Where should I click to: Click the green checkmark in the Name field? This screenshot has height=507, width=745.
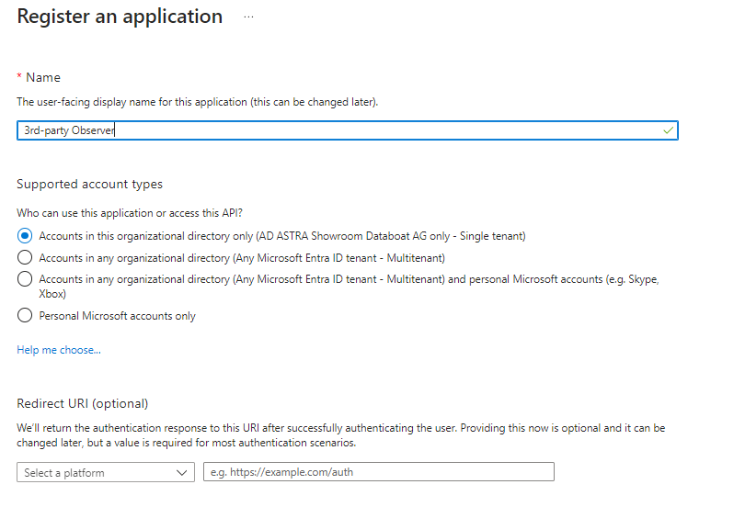point(668,130)
